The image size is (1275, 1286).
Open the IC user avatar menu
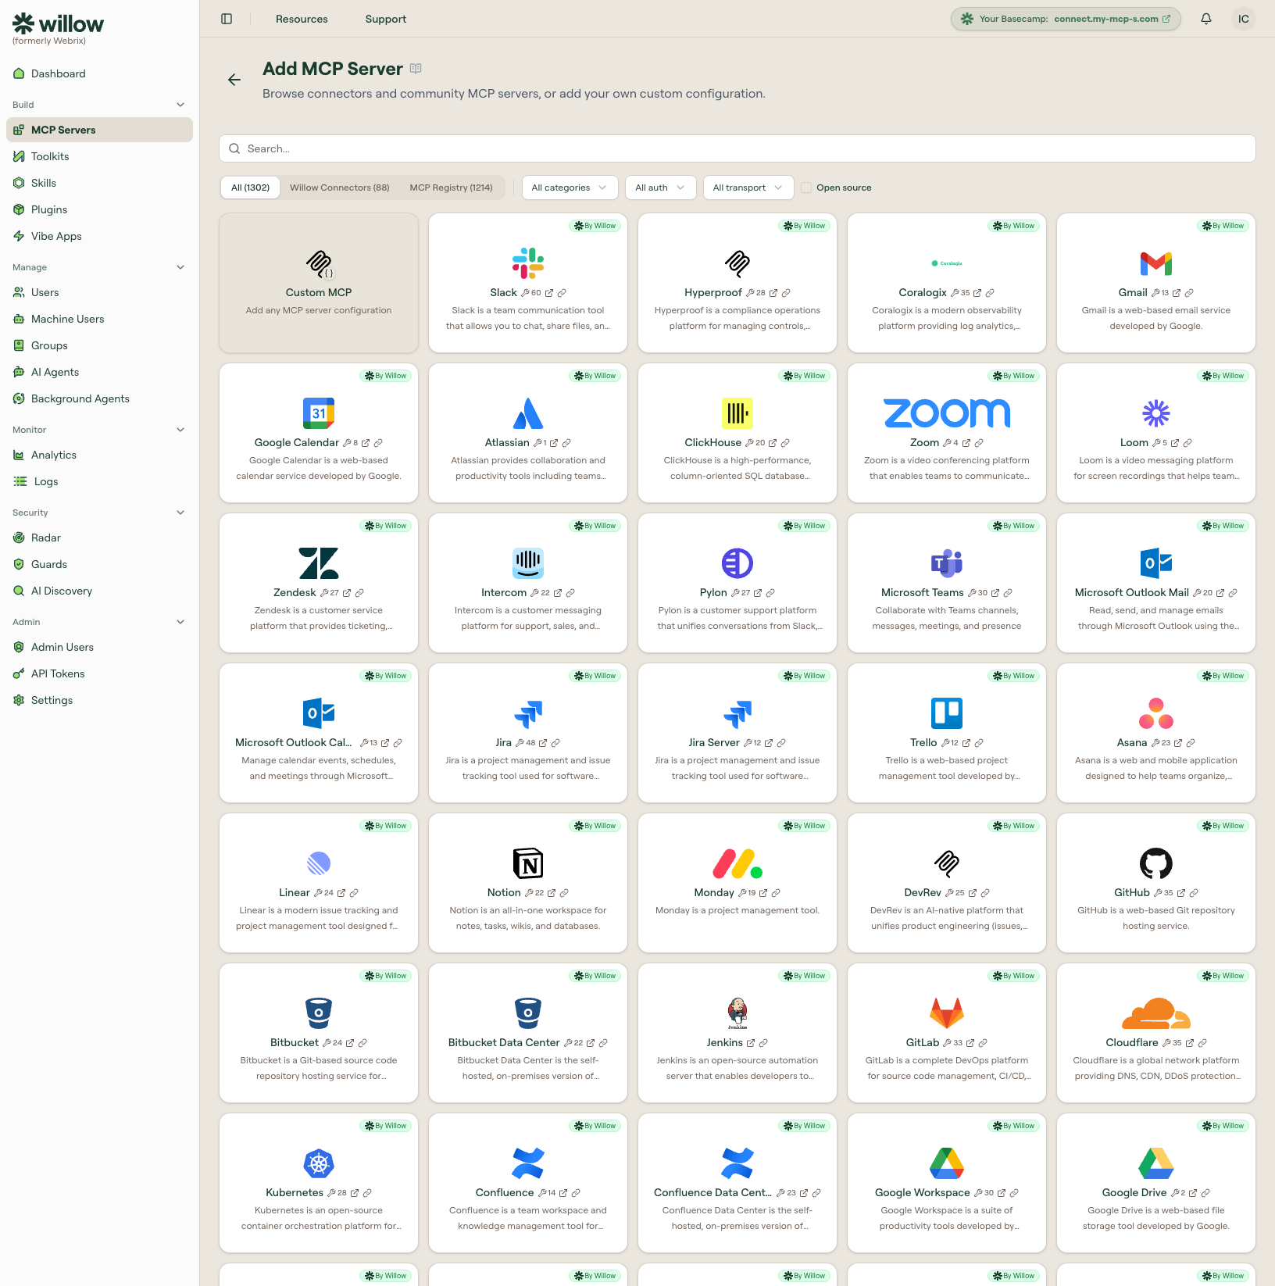pos(1244,19)
